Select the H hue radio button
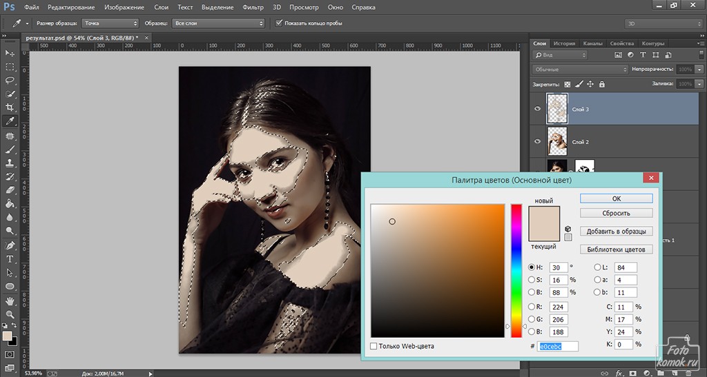 532,267
